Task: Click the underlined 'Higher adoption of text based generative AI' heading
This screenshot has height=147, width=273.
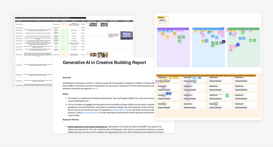Action: tap(87, 127)
